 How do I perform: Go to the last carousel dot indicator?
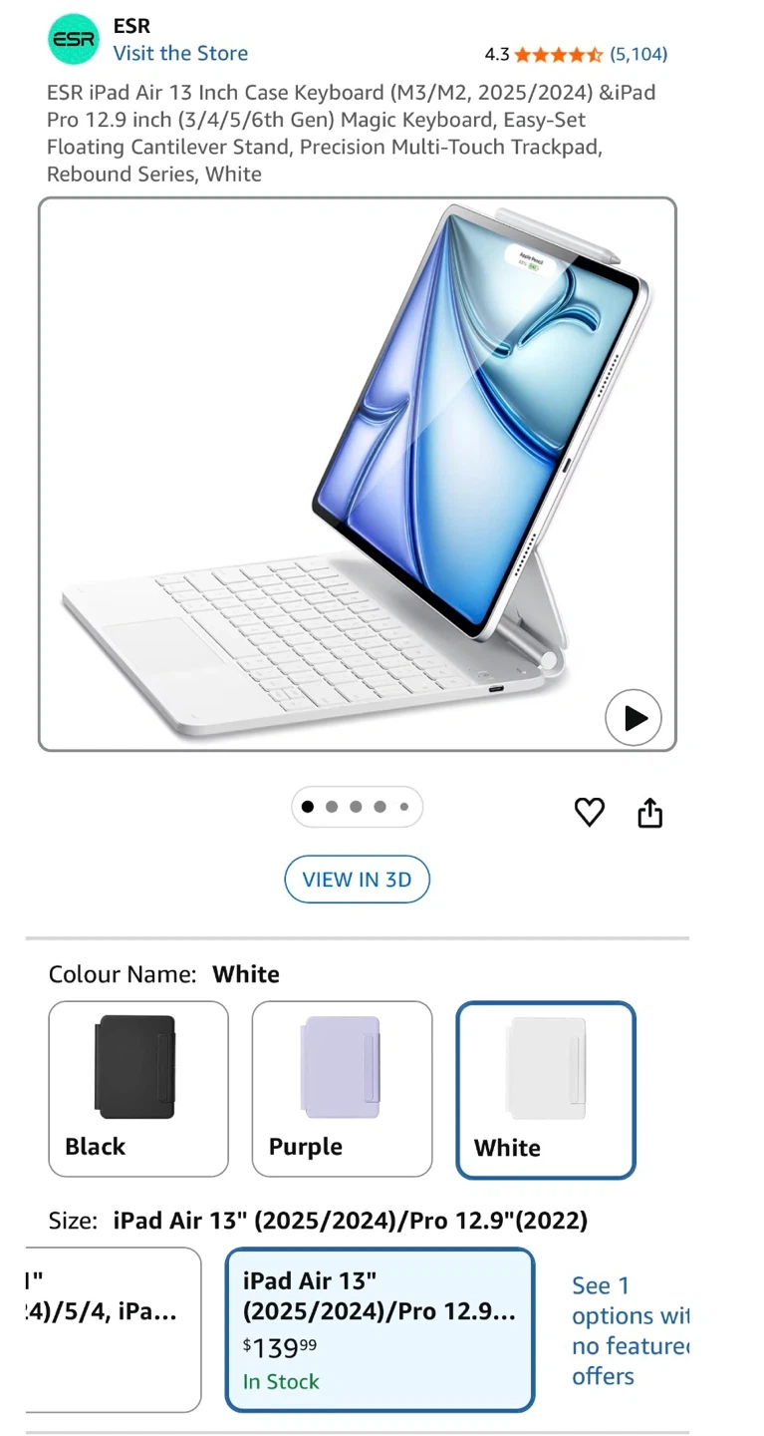[x=403, y=807]
